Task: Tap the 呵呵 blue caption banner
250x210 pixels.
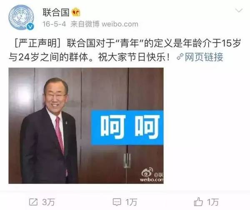Action: coord(127,127)
